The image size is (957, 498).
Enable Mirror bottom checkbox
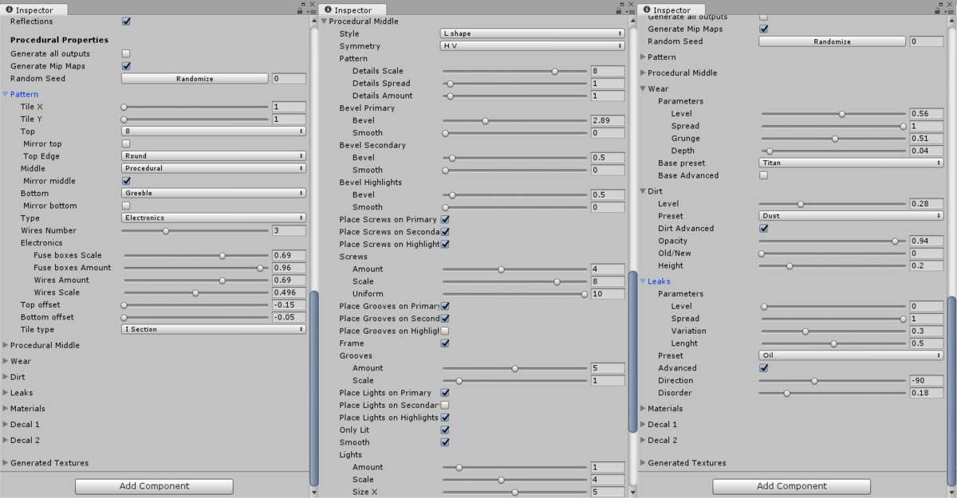coord(126,206)
